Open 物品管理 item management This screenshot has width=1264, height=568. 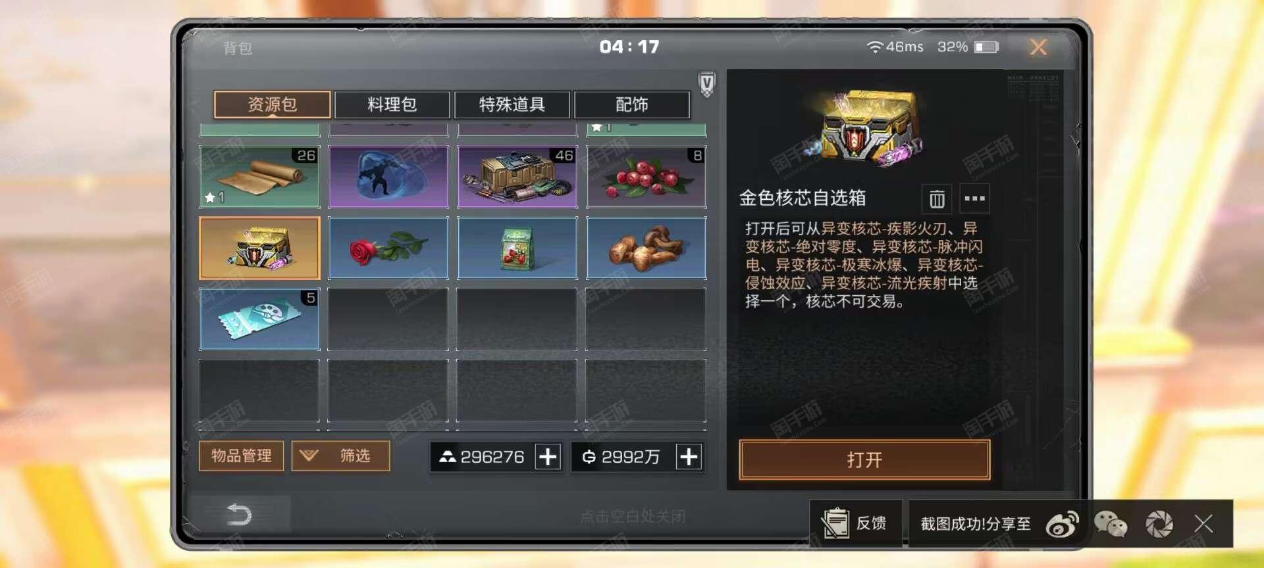point(241,456)
